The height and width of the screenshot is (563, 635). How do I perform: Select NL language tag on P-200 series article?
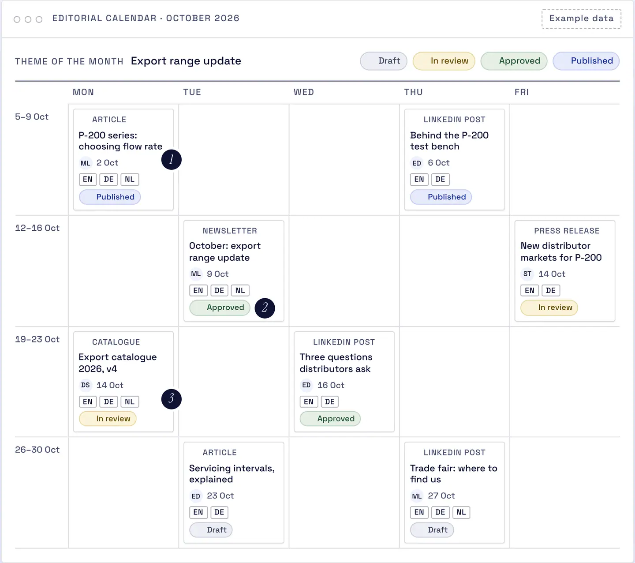[130, 180]
